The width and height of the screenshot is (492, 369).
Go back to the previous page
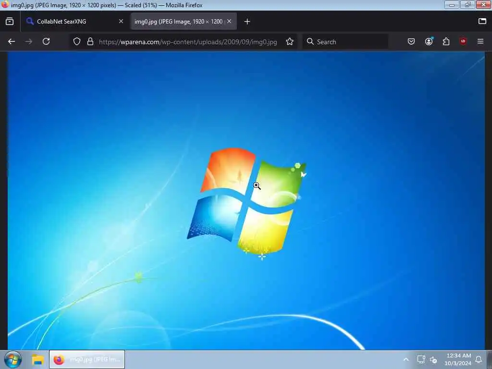click(12, 41)
